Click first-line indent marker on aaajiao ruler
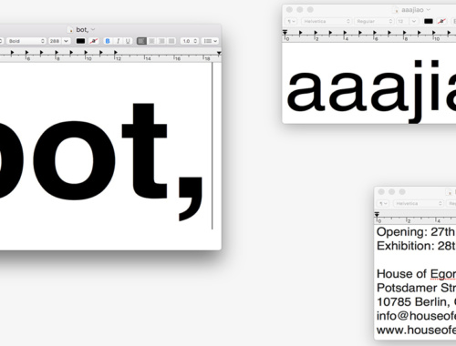 [x=285, y=31]
